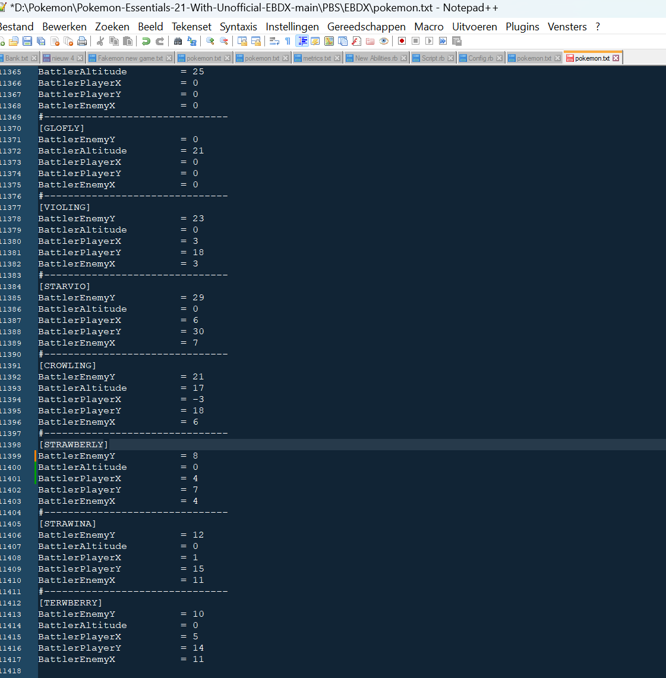Viewport: 666px width, 678px height.
Task: Click the Print toolbar icon
Action: [x=82, y=41]
